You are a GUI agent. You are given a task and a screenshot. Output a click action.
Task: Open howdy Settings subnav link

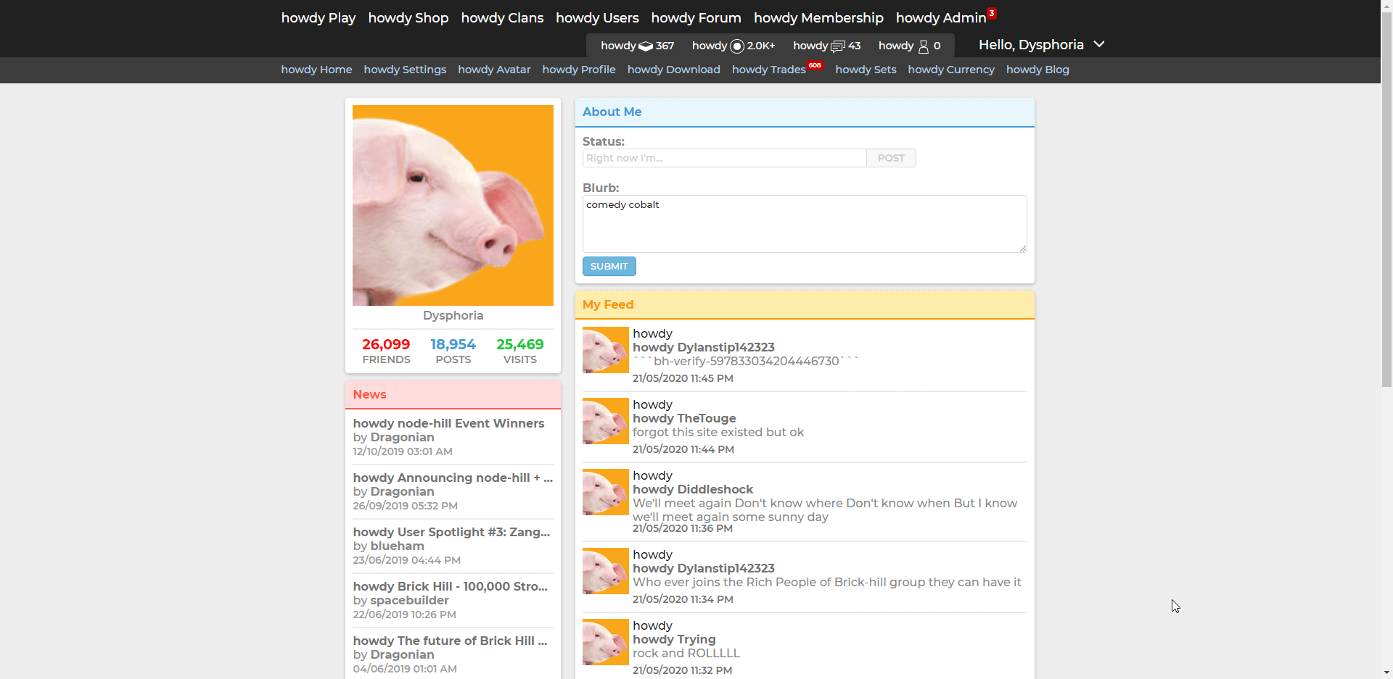pyautogui.click(x=405, y=70)
